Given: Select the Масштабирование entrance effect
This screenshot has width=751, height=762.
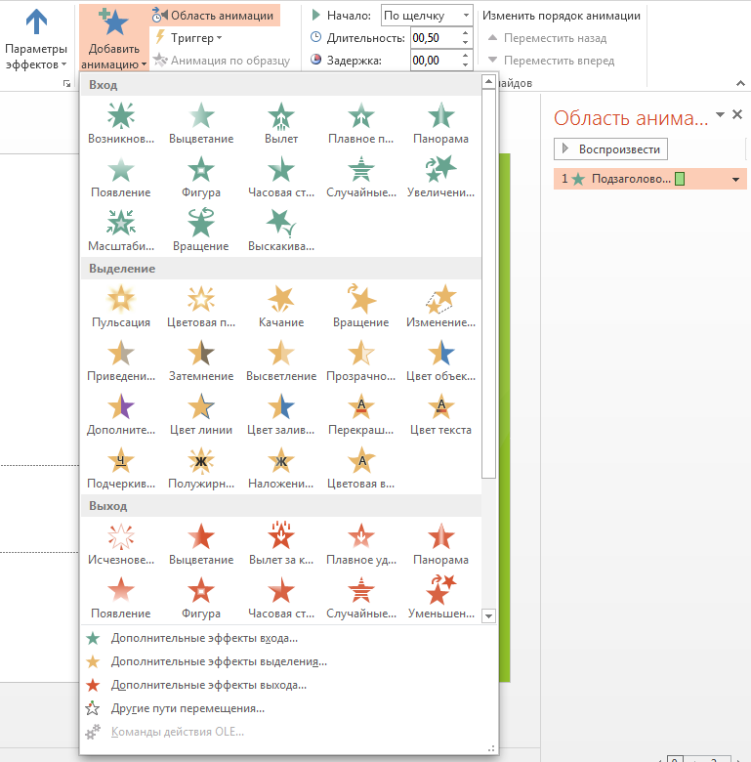Looking at the screenshot, I should pyautogui.click(x=121, y=231).
